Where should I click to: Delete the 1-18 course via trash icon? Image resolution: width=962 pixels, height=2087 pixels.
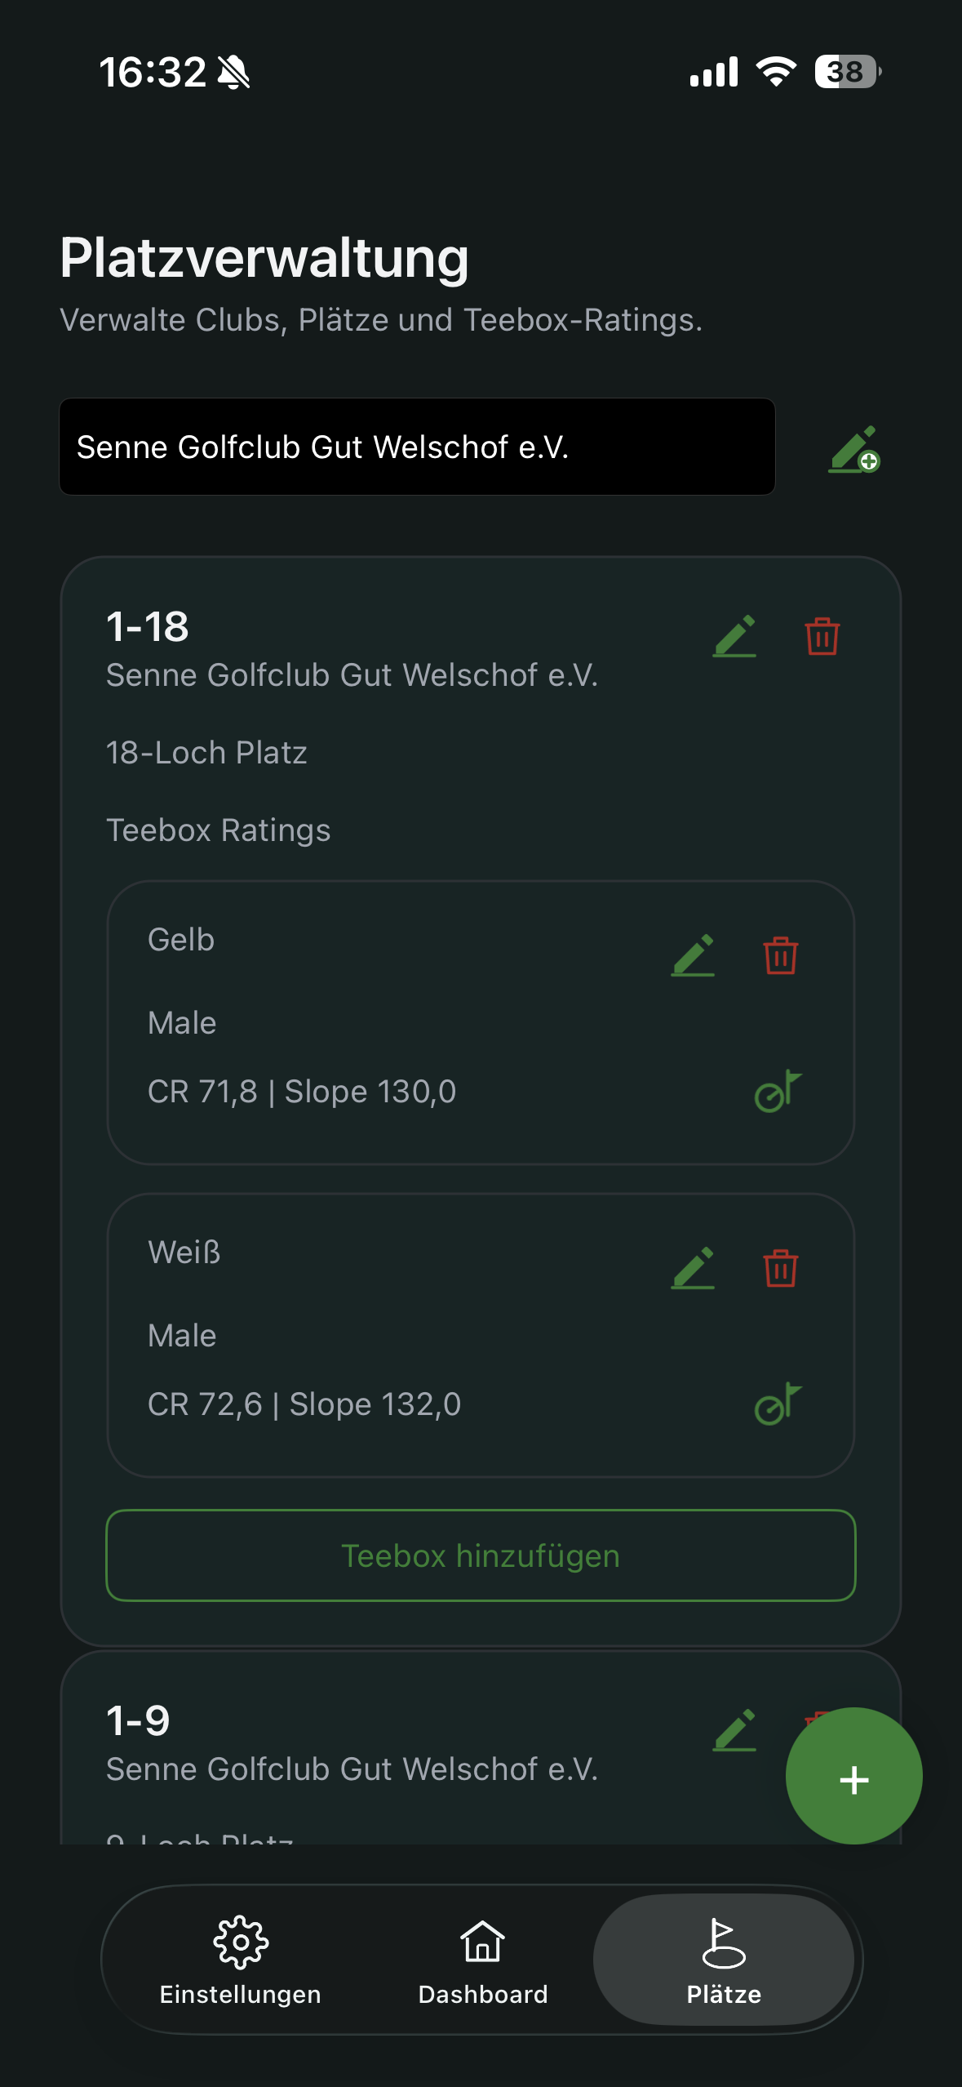pos(822,636)
